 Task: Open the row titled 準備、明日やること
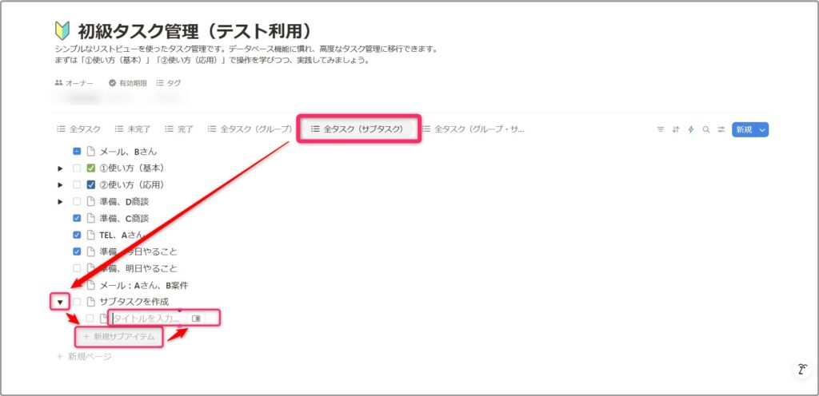138,268
